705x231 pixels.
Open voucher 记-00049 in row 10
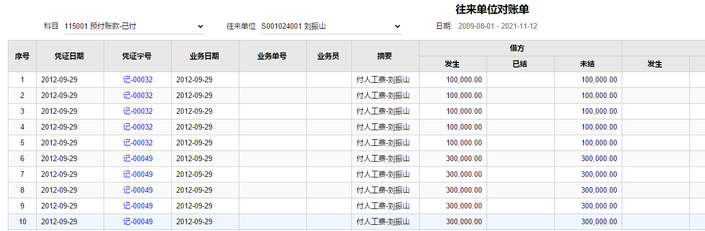pyautogui.click(x=138, y=221)
